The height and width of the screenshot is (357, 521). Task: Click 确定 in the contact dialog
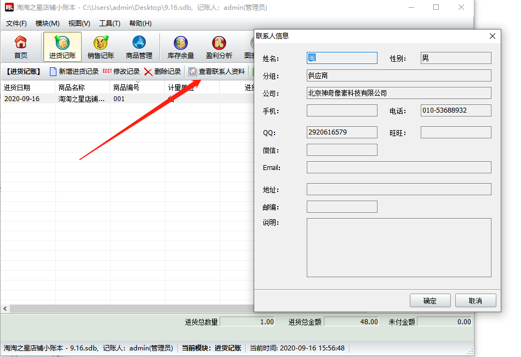(430, 301)
